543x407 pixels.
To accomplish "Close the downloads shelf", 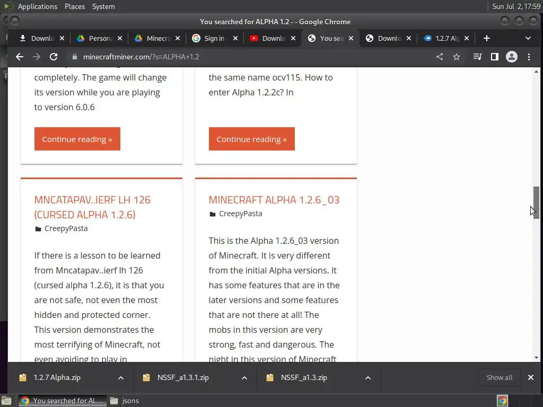I will pos(530,377).
